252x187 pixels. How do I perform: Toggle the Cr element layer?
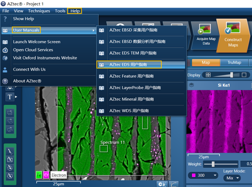[x=46, y=175]
